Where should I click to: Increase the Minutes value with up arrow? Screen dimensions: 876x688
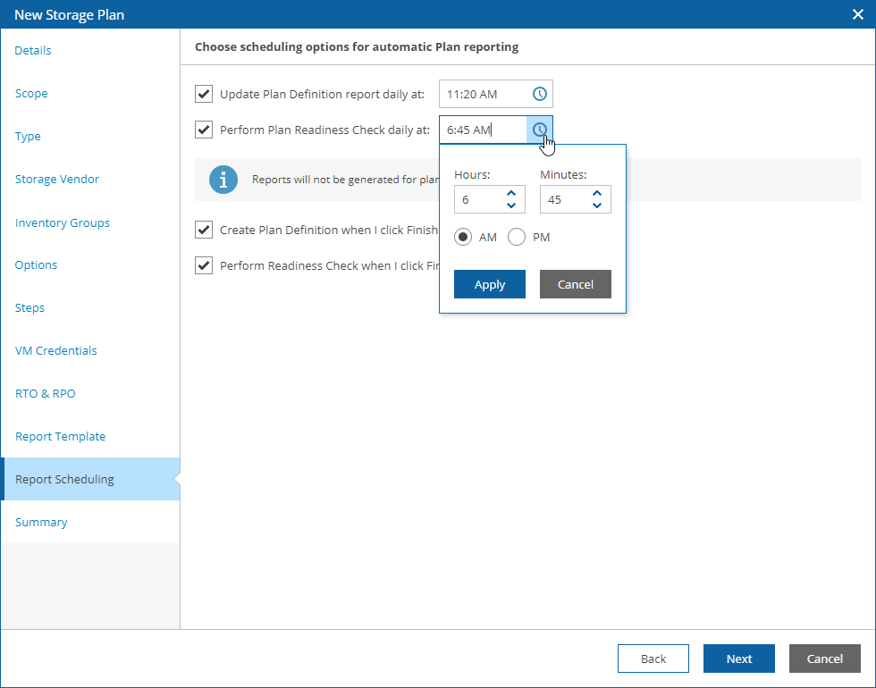pos(597,193)
